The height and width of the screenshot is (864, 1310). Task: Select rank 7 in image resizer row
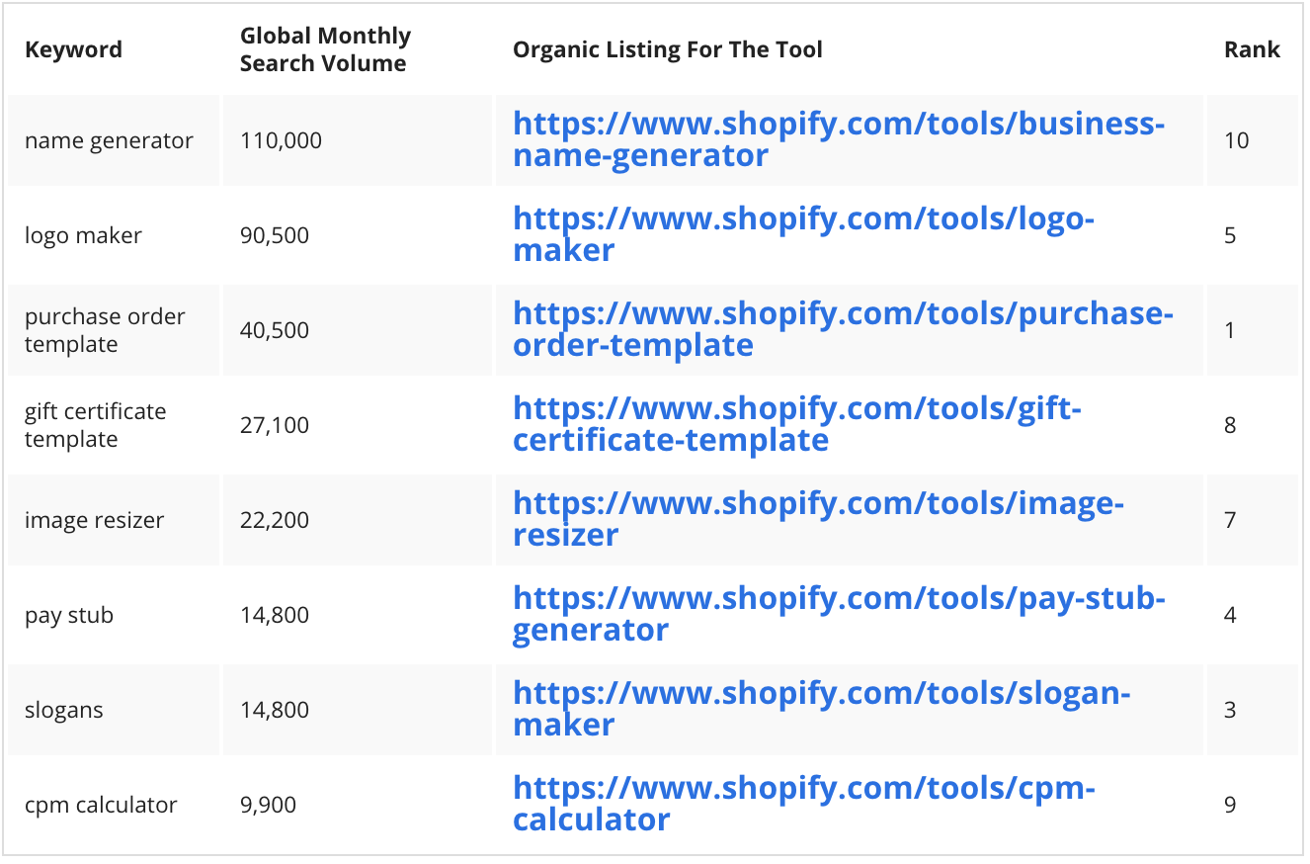point(1230,520)
